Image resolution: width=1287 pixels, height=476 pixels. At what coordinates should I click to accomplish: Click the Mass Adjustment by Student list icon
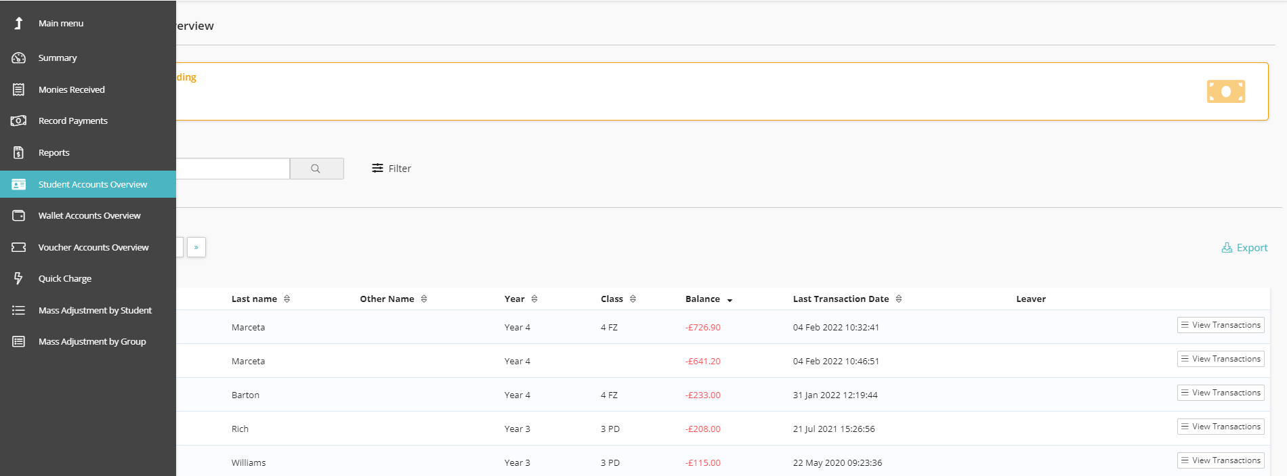point(18,310)
